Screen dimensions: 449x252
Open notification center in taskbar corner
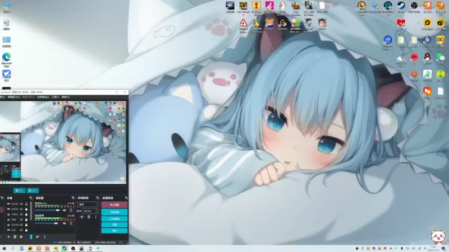click(x=443, y=249)
